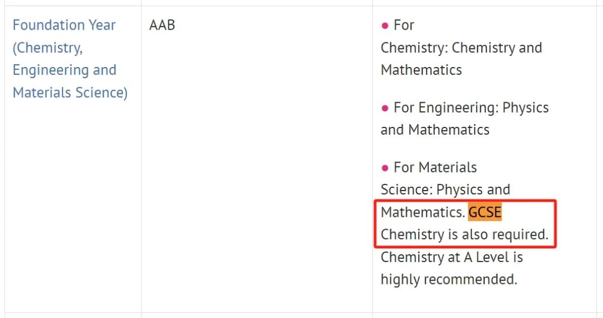The image size is (603, 318).
Task: Click the 'highly recommended.' text
Action: (449, 279)
